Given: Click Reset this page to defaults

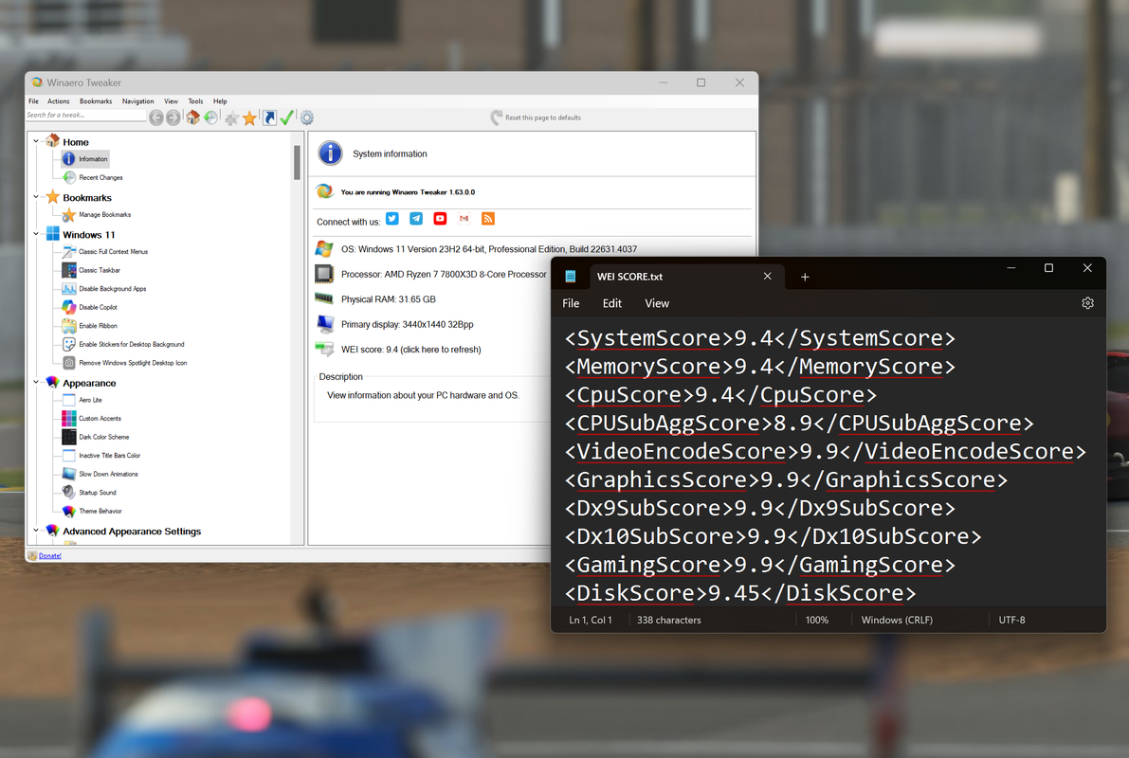Looking at the screenshot, I should point(537,117).
